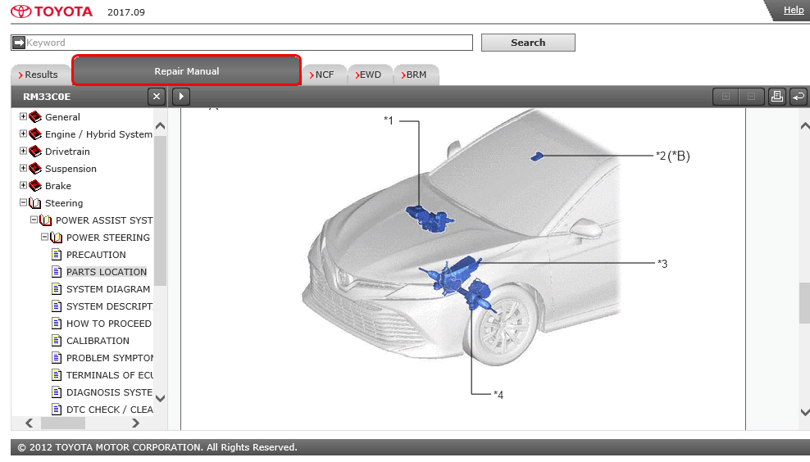
Task: Click the tree horizontal scrollbar thumb
Action: 63,423
